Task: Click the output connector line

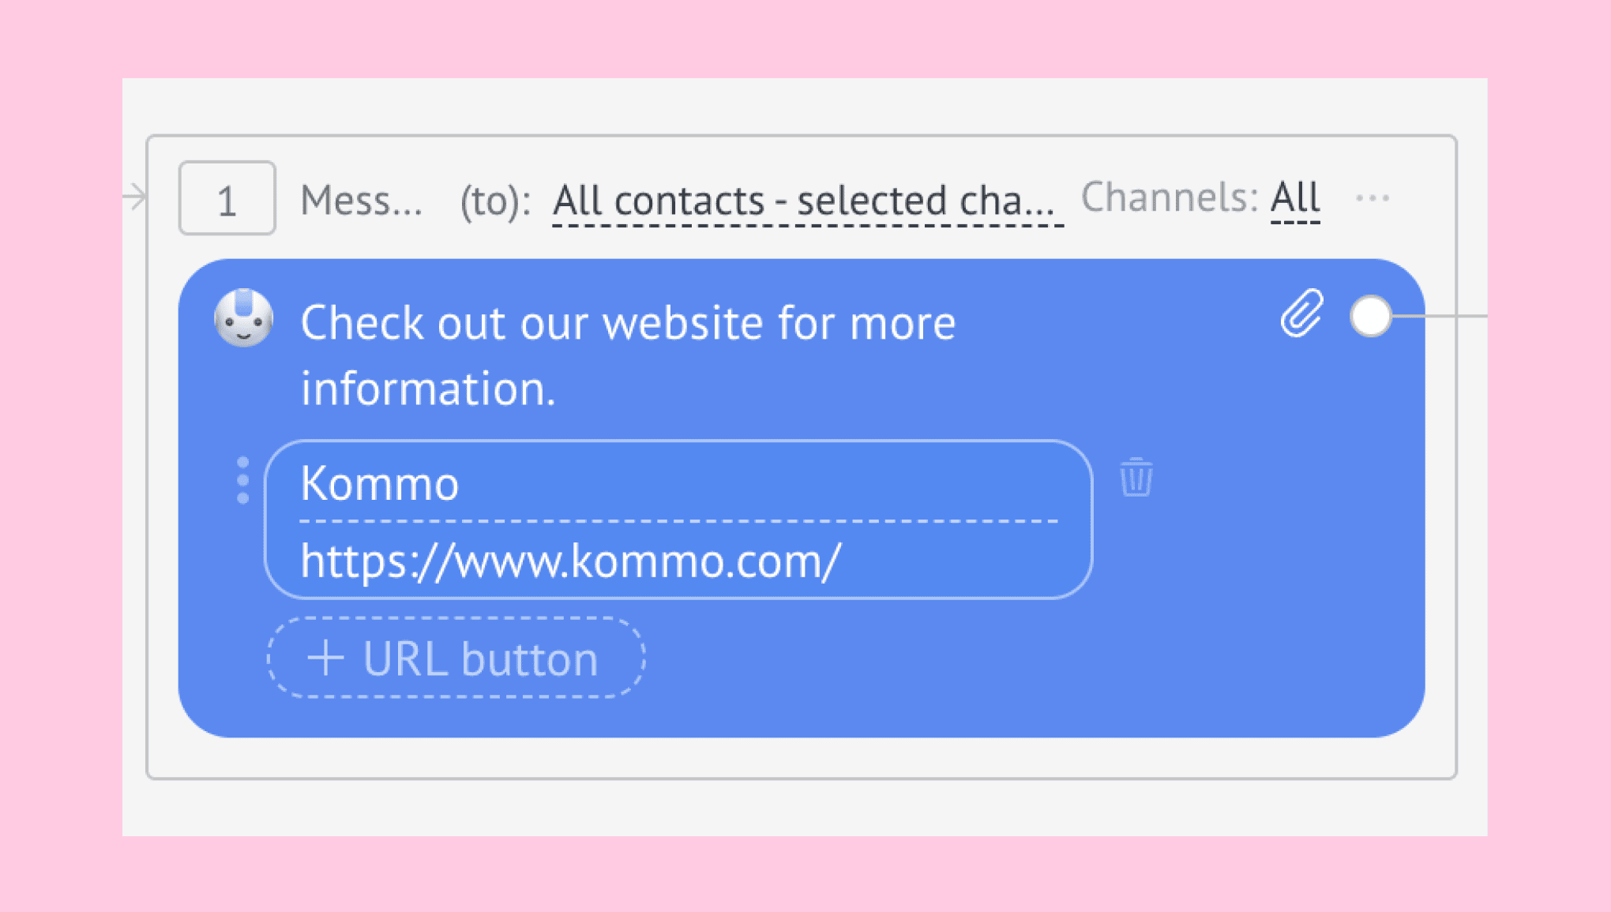Action: tap(1440, 316)
